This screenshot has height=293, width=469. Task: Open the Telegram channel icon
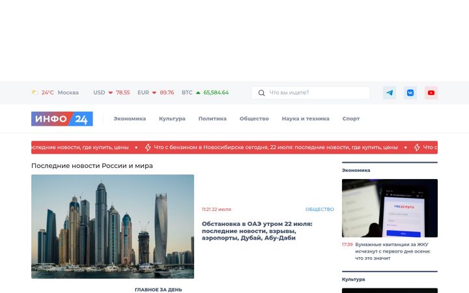pyautogui.click(x=389, y=92)
